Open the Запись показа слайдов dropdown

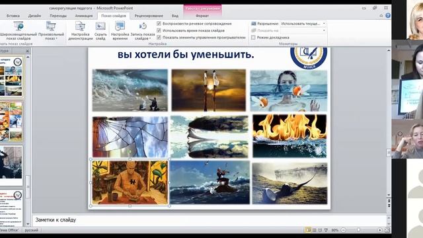143,31
